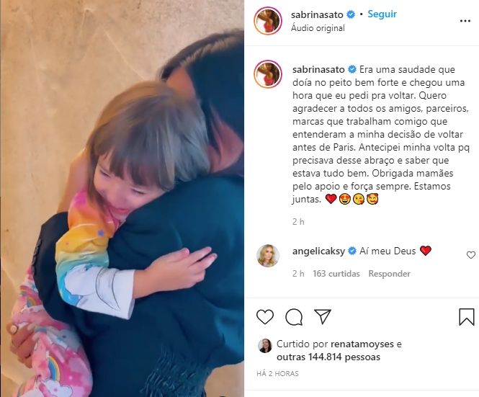Click Responder under angelicaksy's comment
479x397 pixels.
tap(389, 274)
